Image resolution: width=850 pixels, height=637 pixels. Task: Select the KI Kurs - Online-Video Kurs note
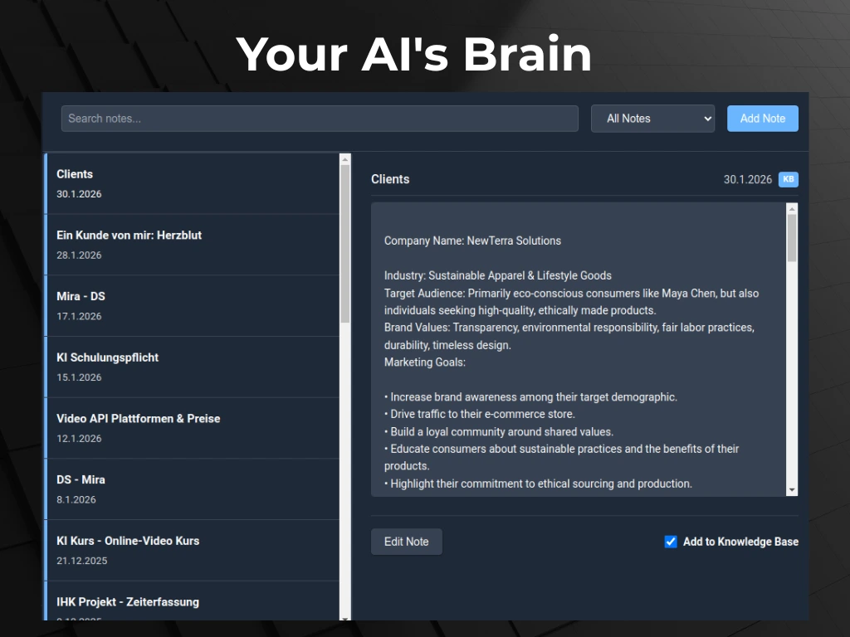pyautogui.click(x=191, y=549)
